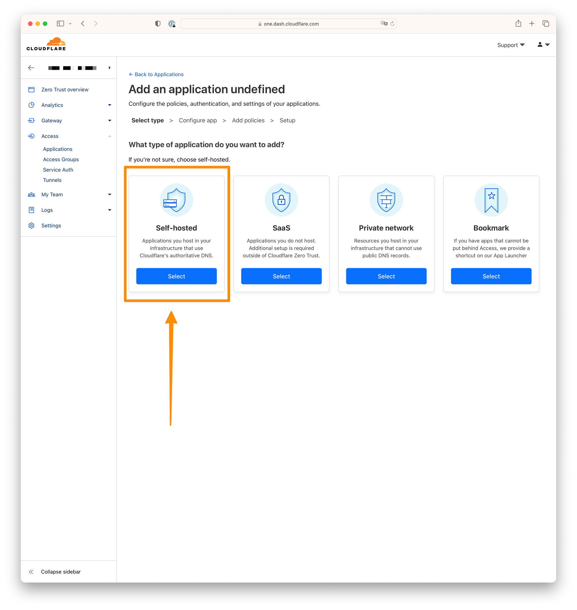This screenshot has height=610, width=577.
Task: Open Zero Trust overview
Action: [65, 89]
